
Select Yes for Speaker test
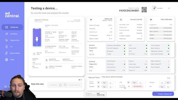(104, 87)
